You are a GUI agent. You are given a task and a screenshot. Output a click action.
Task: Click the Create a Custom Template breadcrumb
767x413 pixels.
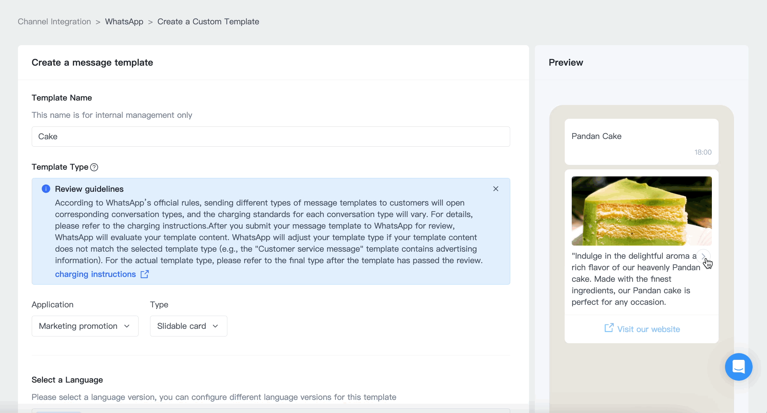pyautogui.click(x=208, y=21)
